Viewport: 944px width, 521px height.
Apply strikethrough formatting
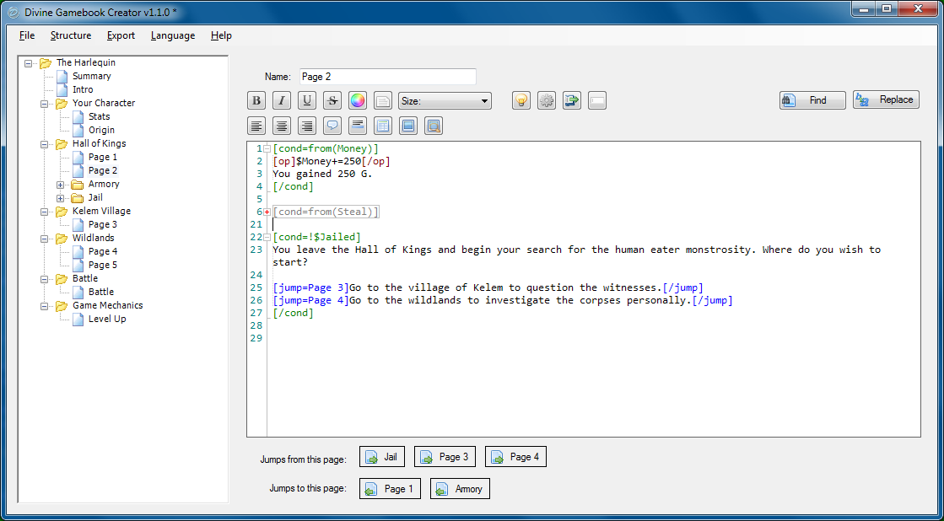tap(332, 100)
